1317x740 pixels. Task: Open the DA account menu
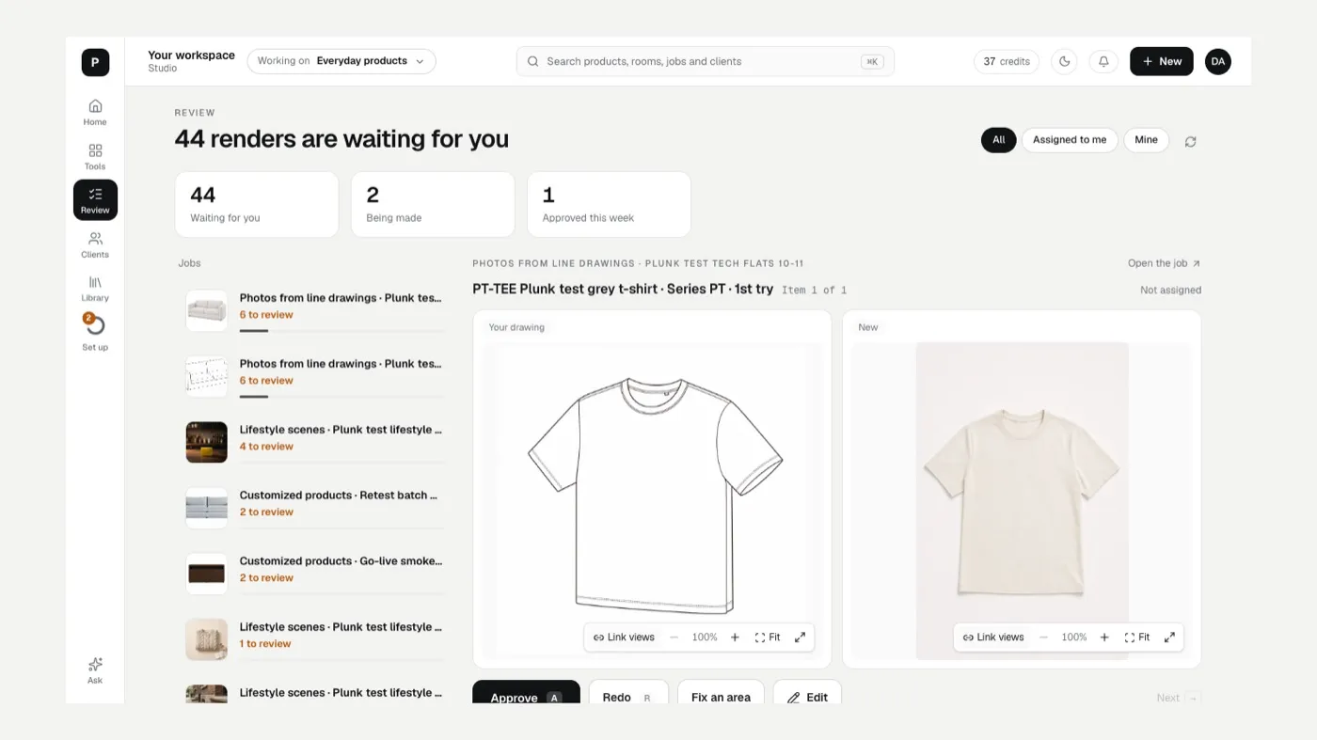1218,61
